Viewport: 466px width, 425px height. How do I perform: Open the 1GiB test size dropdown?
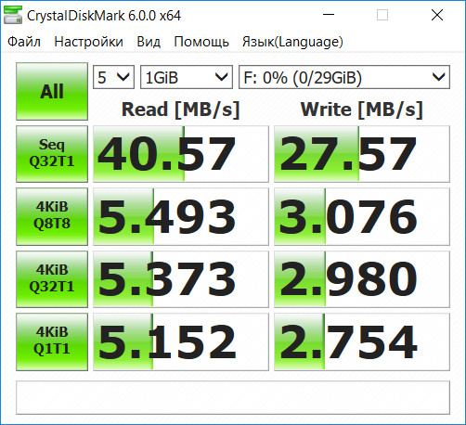coord(187,77)
